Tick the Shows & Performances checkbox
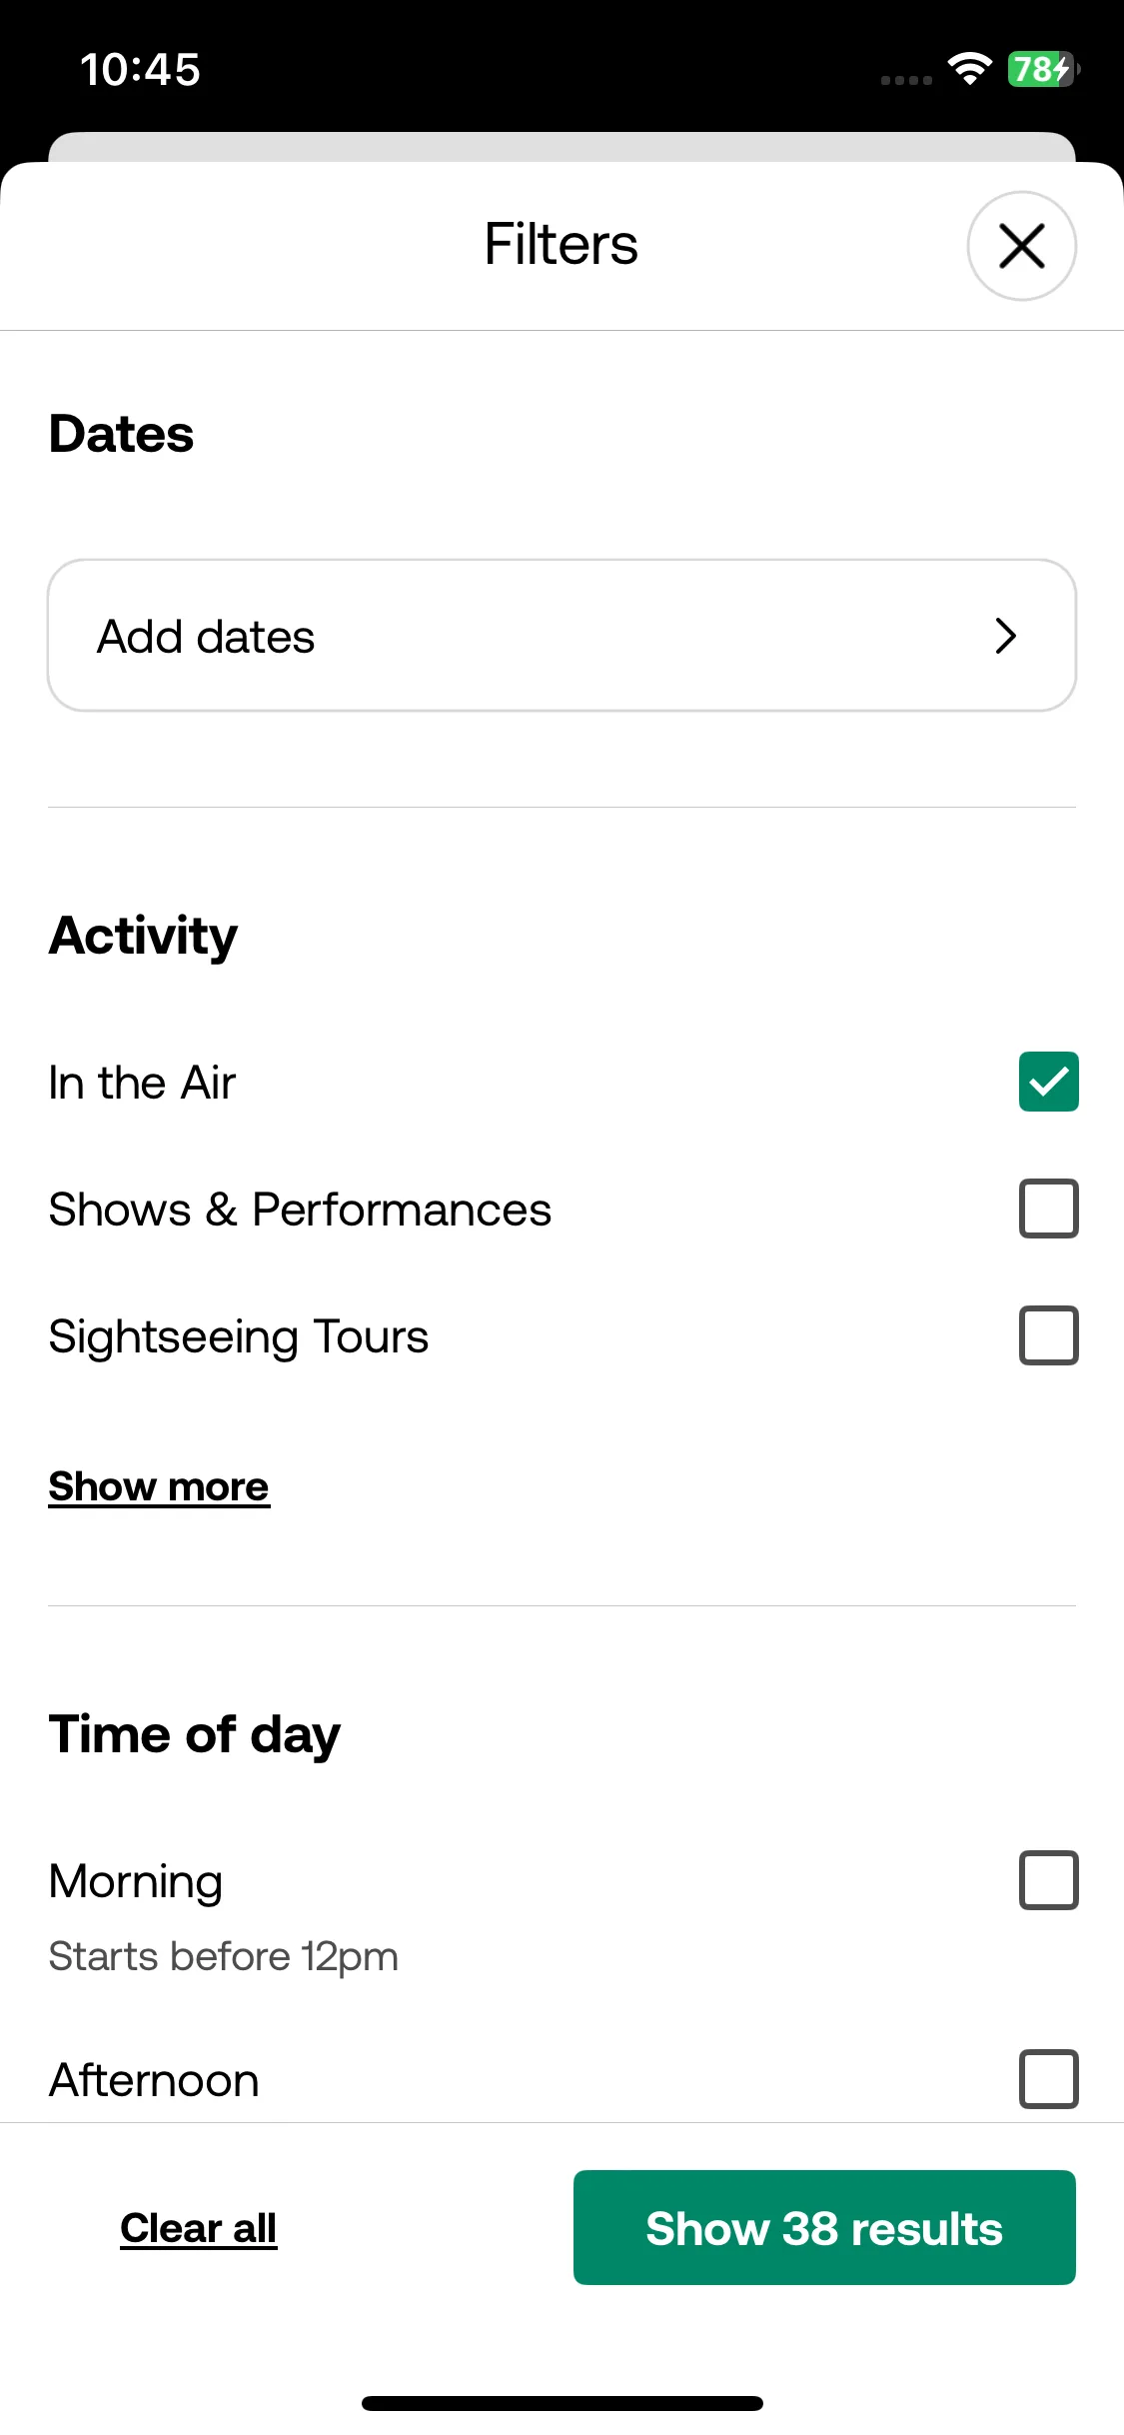Image resolution: width=1124 pixels, height=2435 pixels. click(1048, 1209)
